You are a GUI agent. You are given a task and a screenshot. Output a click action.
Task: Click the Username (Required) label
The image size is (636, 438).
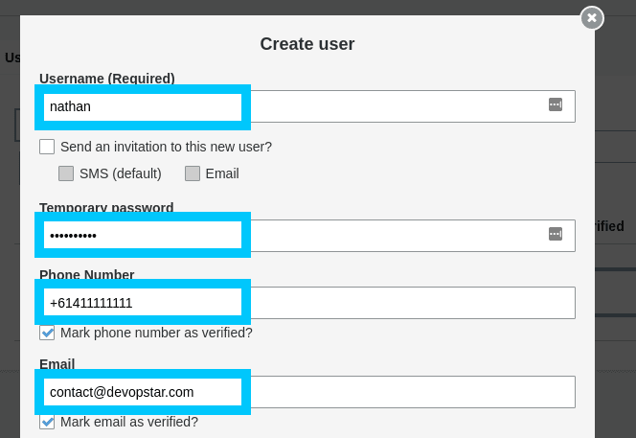(106, 79)
